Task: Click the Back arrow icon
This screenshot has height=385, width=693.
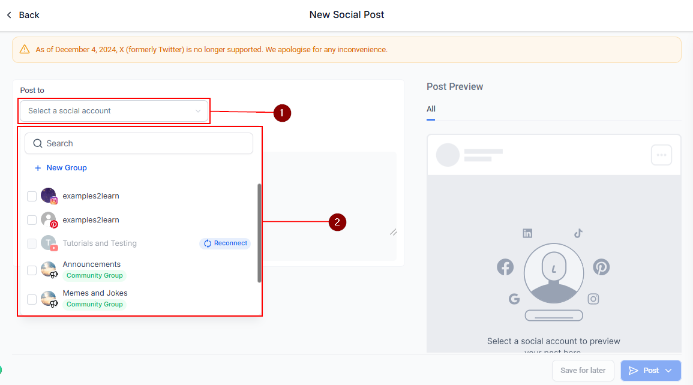Action: [9, 15]
